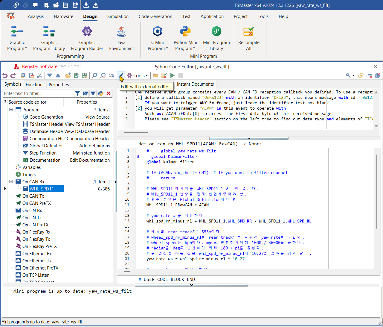
Task: Click Recompile All
Action: pyautogui.click(x=249, y=38)
